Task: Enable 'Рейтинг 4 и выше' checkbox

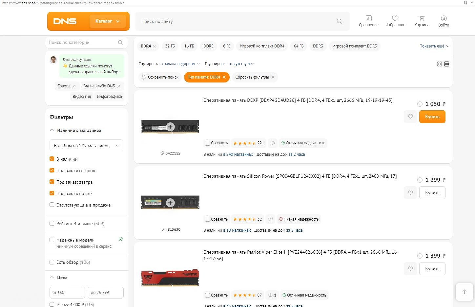Action: [x=52, y=224]
